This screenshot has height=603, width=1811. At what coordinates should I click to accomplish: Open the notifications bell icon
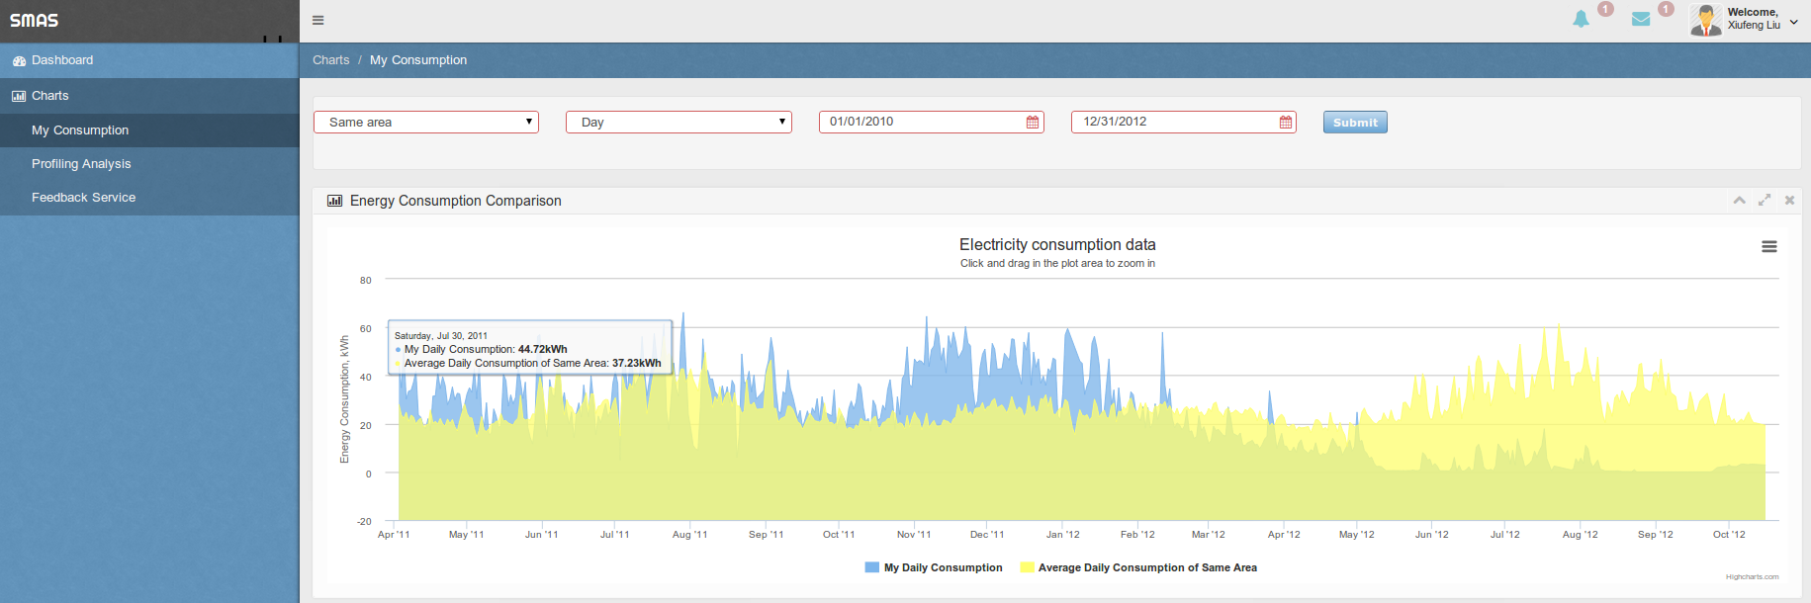coord(1581,19)
